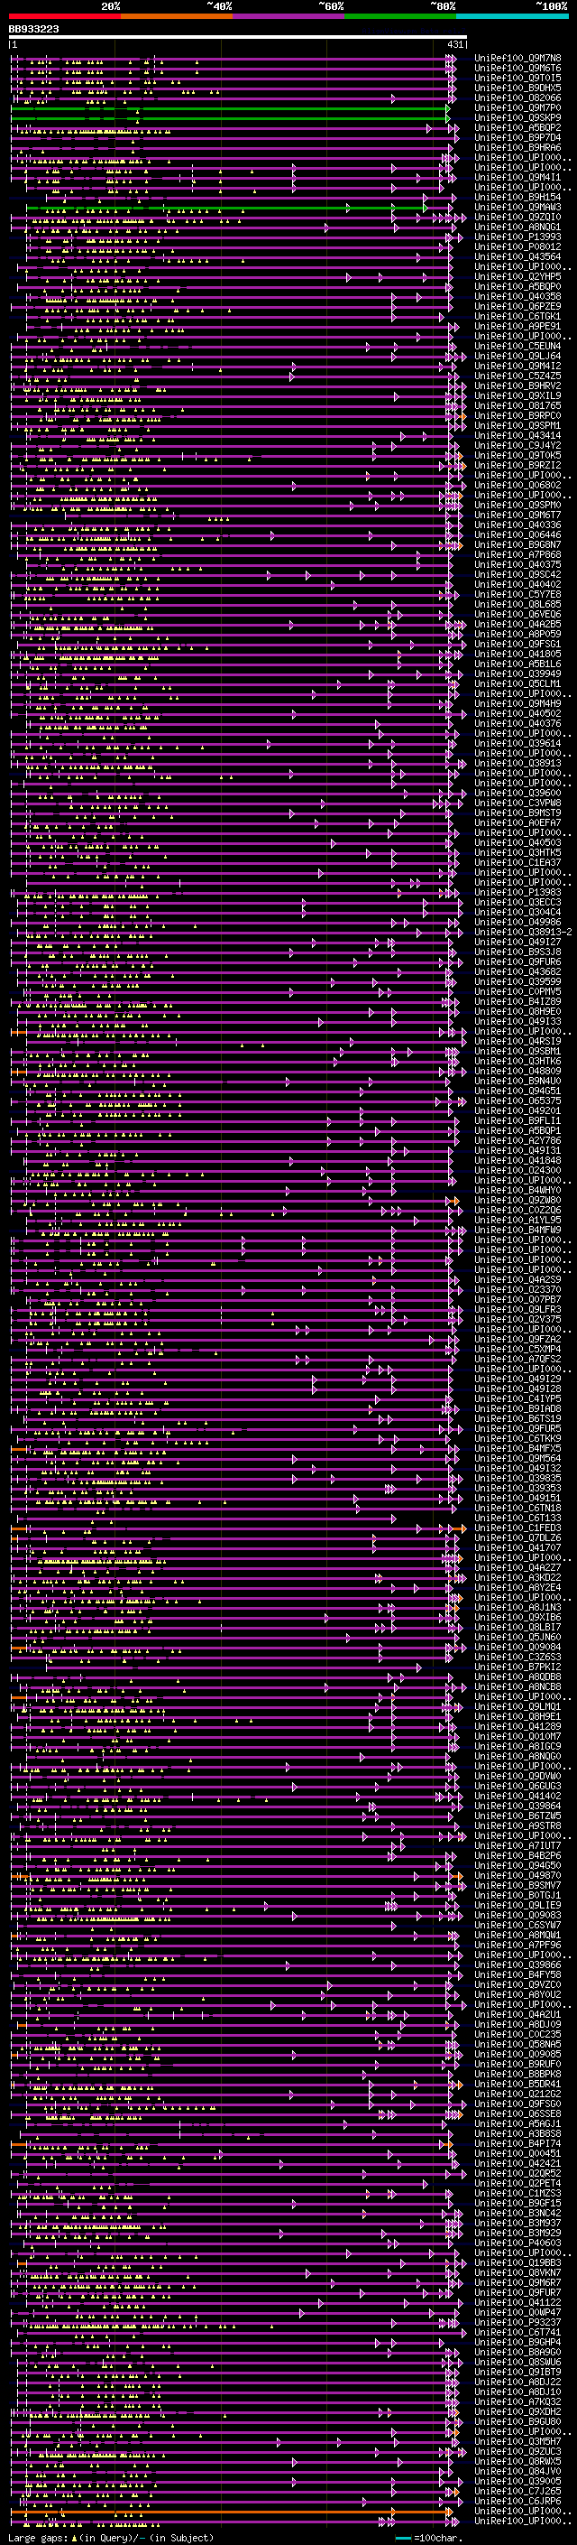
Task: Open hit UniRef100_C5Z4Z5
Action: (x=517, y=376)
